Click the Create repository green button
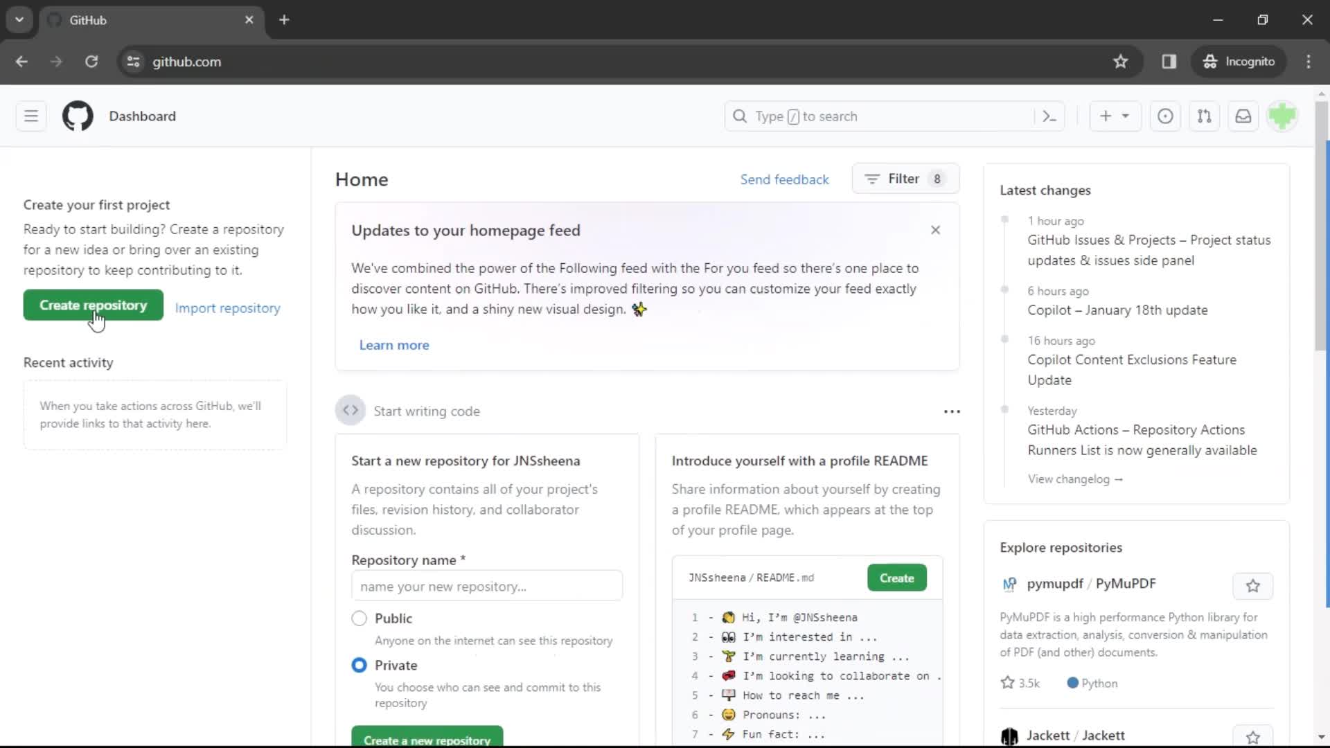The height and width of the screenshot is (748, 1330). coord(94,304)
